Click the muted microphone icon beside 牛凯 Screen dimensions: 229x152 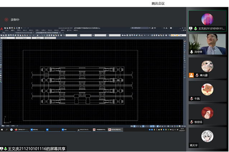pos(191,99)
